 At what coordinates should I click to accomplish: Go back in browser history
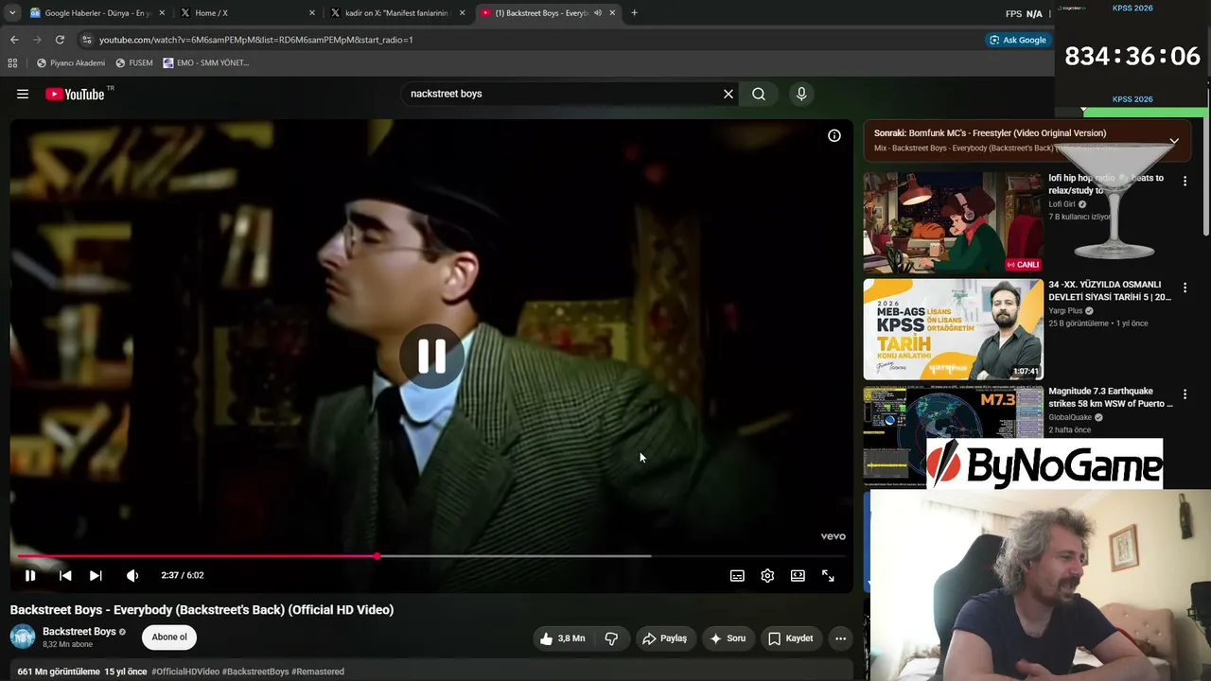click(14, 40)
